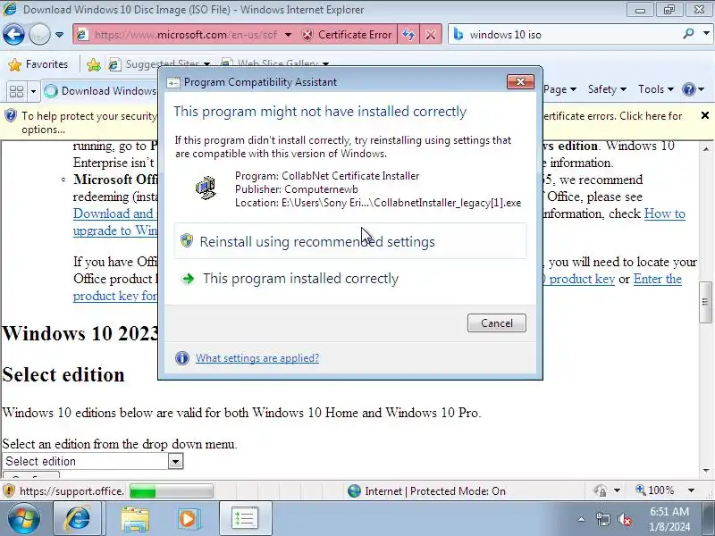Click the muted volume tray icon
The height and width of the screenshot is (536, 715).
point(624,519)
